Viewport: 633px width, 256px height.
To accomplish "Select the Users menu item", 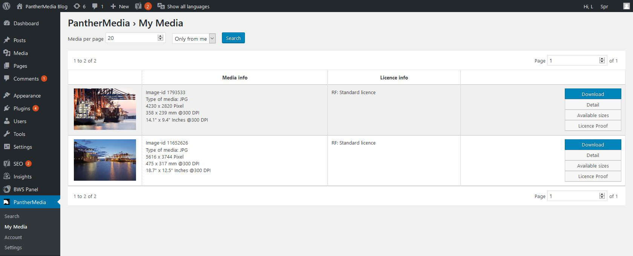I will (x=30, y=121).
